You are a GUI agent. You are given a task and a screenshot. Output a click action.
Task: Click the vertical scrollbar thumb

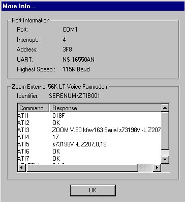tap(165, 131)
